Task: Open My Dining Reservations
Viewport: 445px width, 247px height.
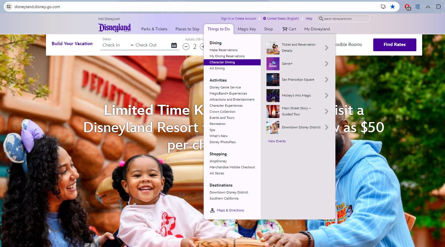Action: coord(227,56)
